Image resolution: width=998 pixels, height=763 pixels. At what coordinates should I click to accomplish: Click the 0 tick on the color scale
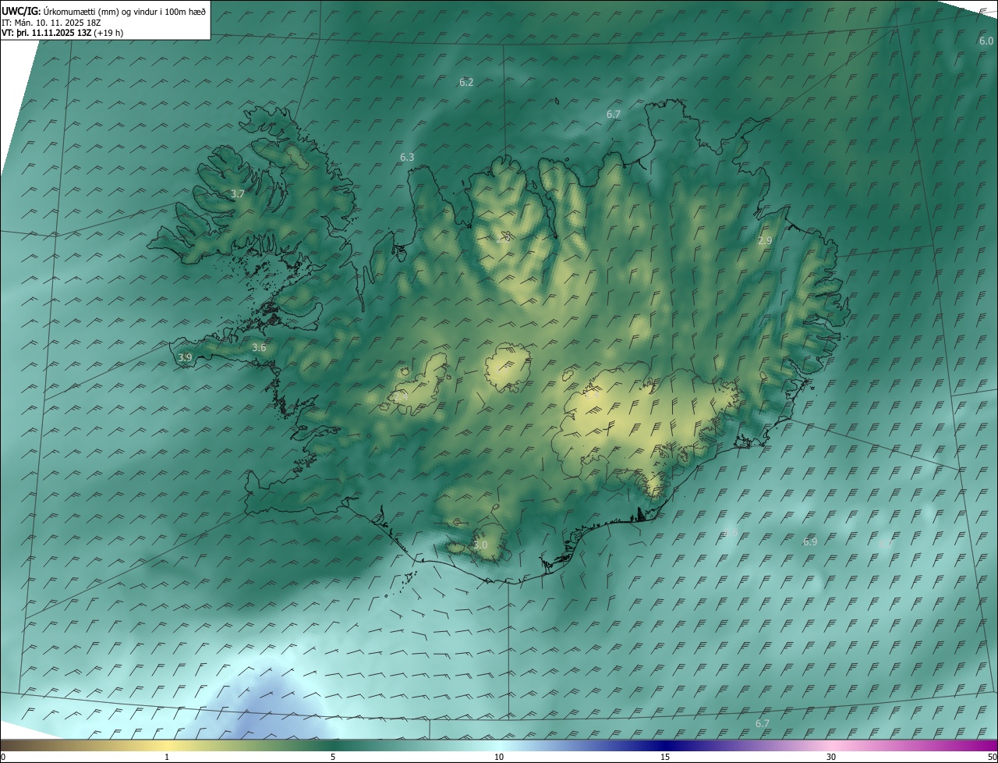pyautogui.click(x=3, y=757)
